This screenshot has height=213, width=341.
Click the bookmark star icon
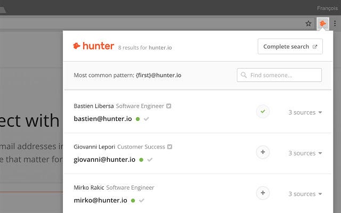coord(308,23)
